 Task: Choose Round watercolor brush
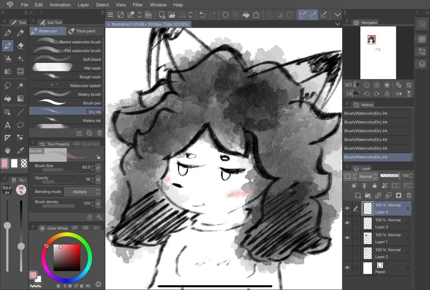[x=65, y=42]
